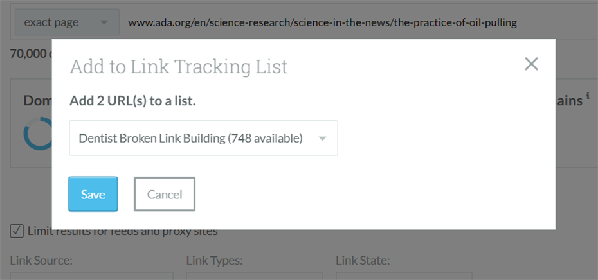Click the 'Link State:' label
The width and height of the screenshot is (598, 280).
[363, 261]
